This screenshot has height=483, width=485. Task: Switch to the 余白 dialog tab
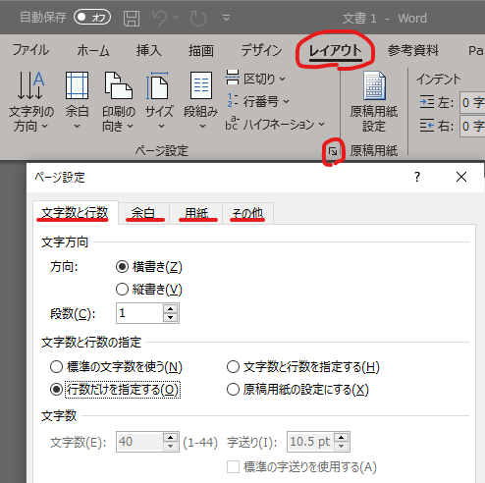click(143, 214)
